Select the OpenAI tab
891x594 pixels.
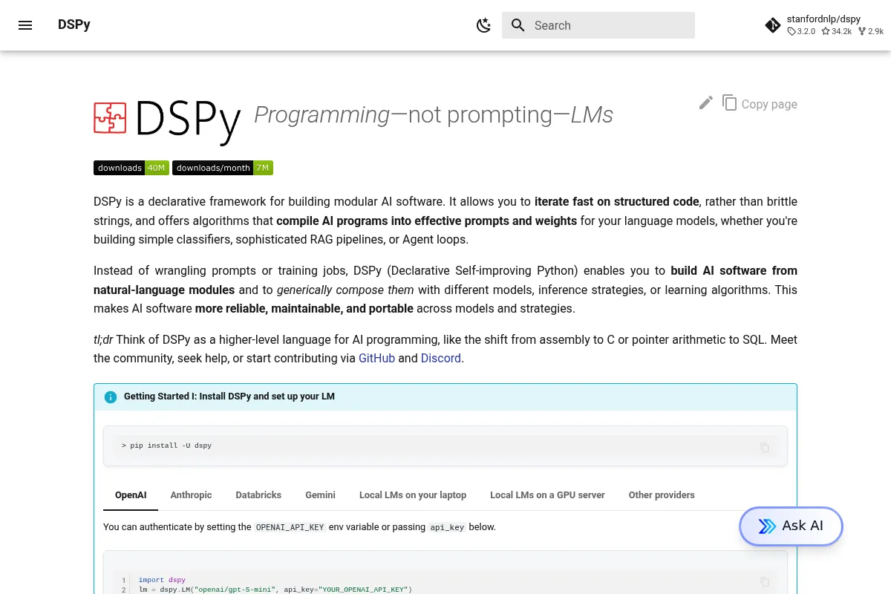point(131,495)
